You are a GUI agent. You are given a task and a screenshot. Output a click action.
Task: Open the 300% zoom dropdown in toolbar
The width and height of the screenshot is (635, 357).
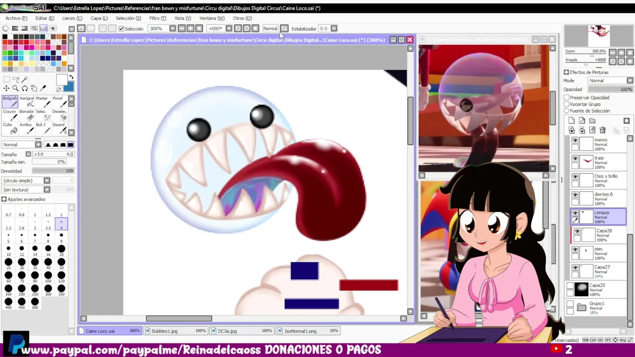[173, 28]
